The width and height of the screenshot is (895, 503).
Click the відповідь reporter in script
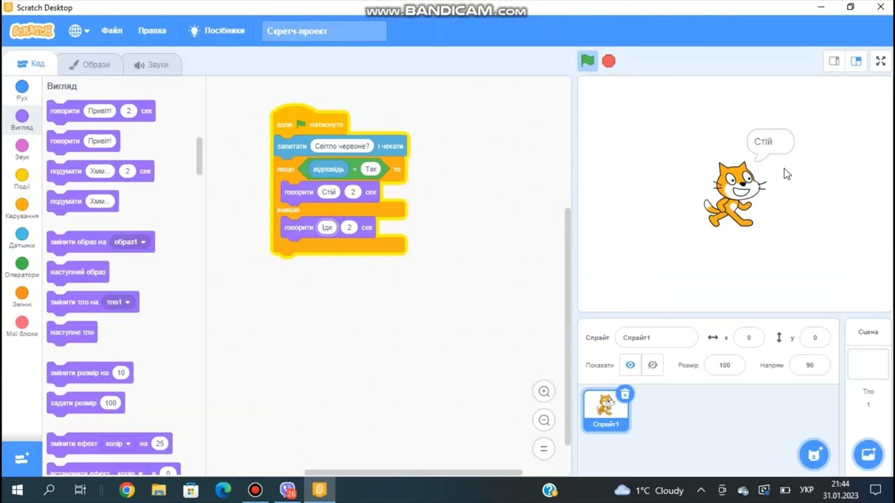tap(328, 169)
